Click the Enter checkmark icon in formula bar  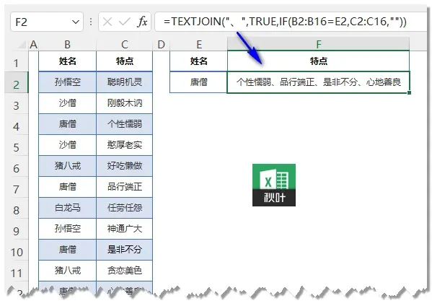pos(124,22)
